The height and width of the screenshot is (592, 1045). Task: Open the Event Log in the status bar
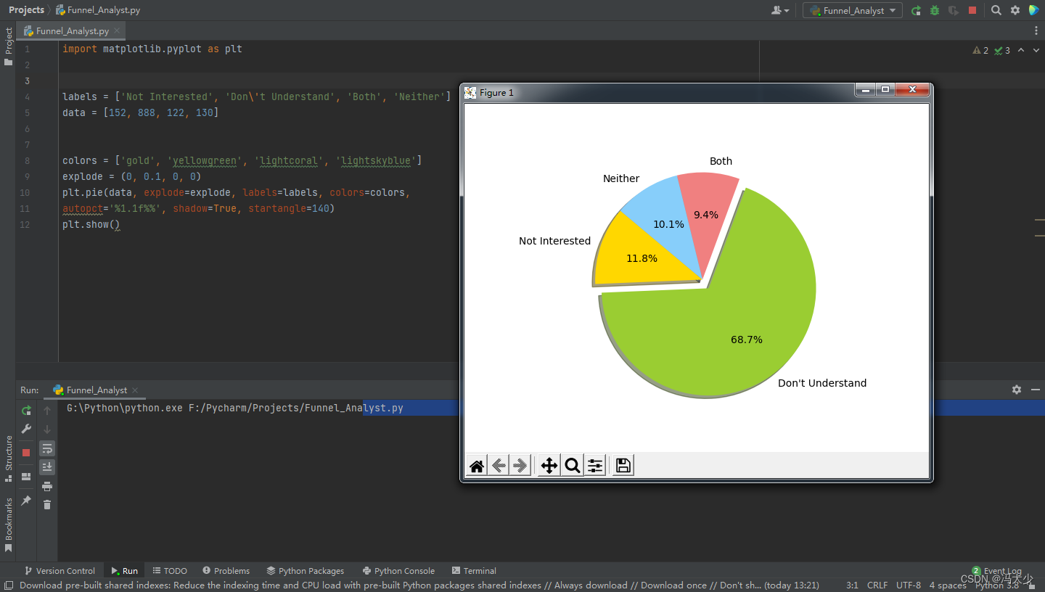coord(996,571)
